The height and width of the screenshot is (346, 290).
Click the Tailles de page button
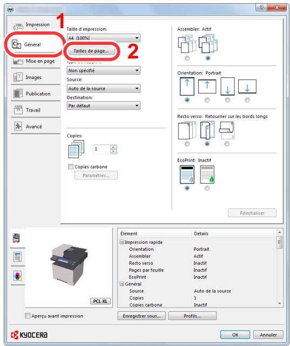pyautogui.click(x=91, y=51)
